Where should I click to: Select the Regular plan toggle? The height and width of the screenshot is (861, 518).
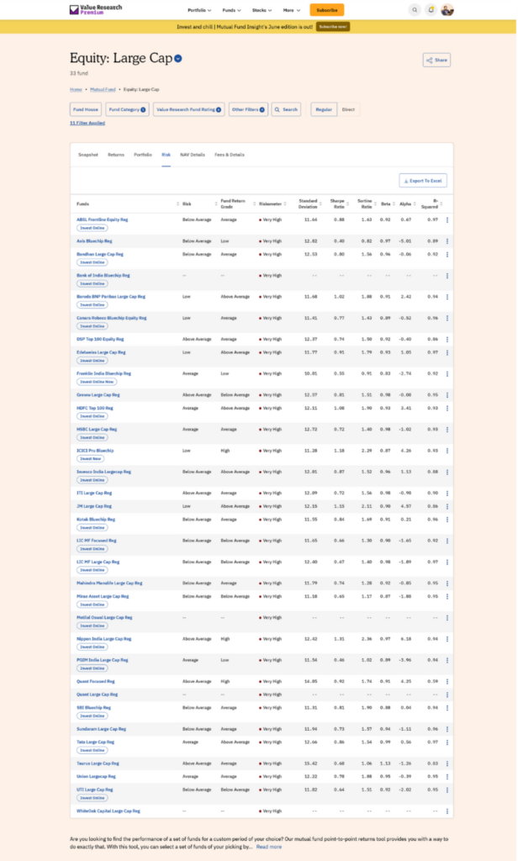point(323,109)
